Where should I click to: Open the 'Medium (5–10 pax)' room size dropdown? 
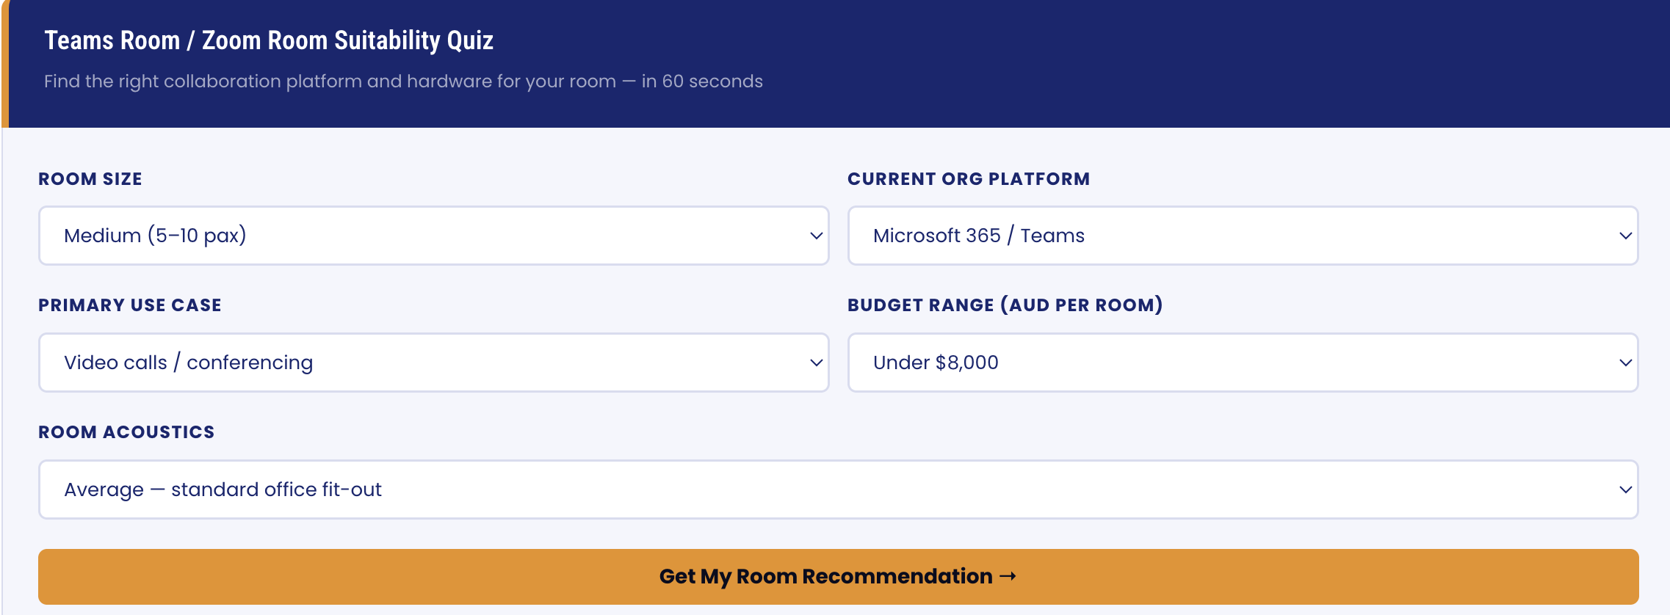pos(433,236)
